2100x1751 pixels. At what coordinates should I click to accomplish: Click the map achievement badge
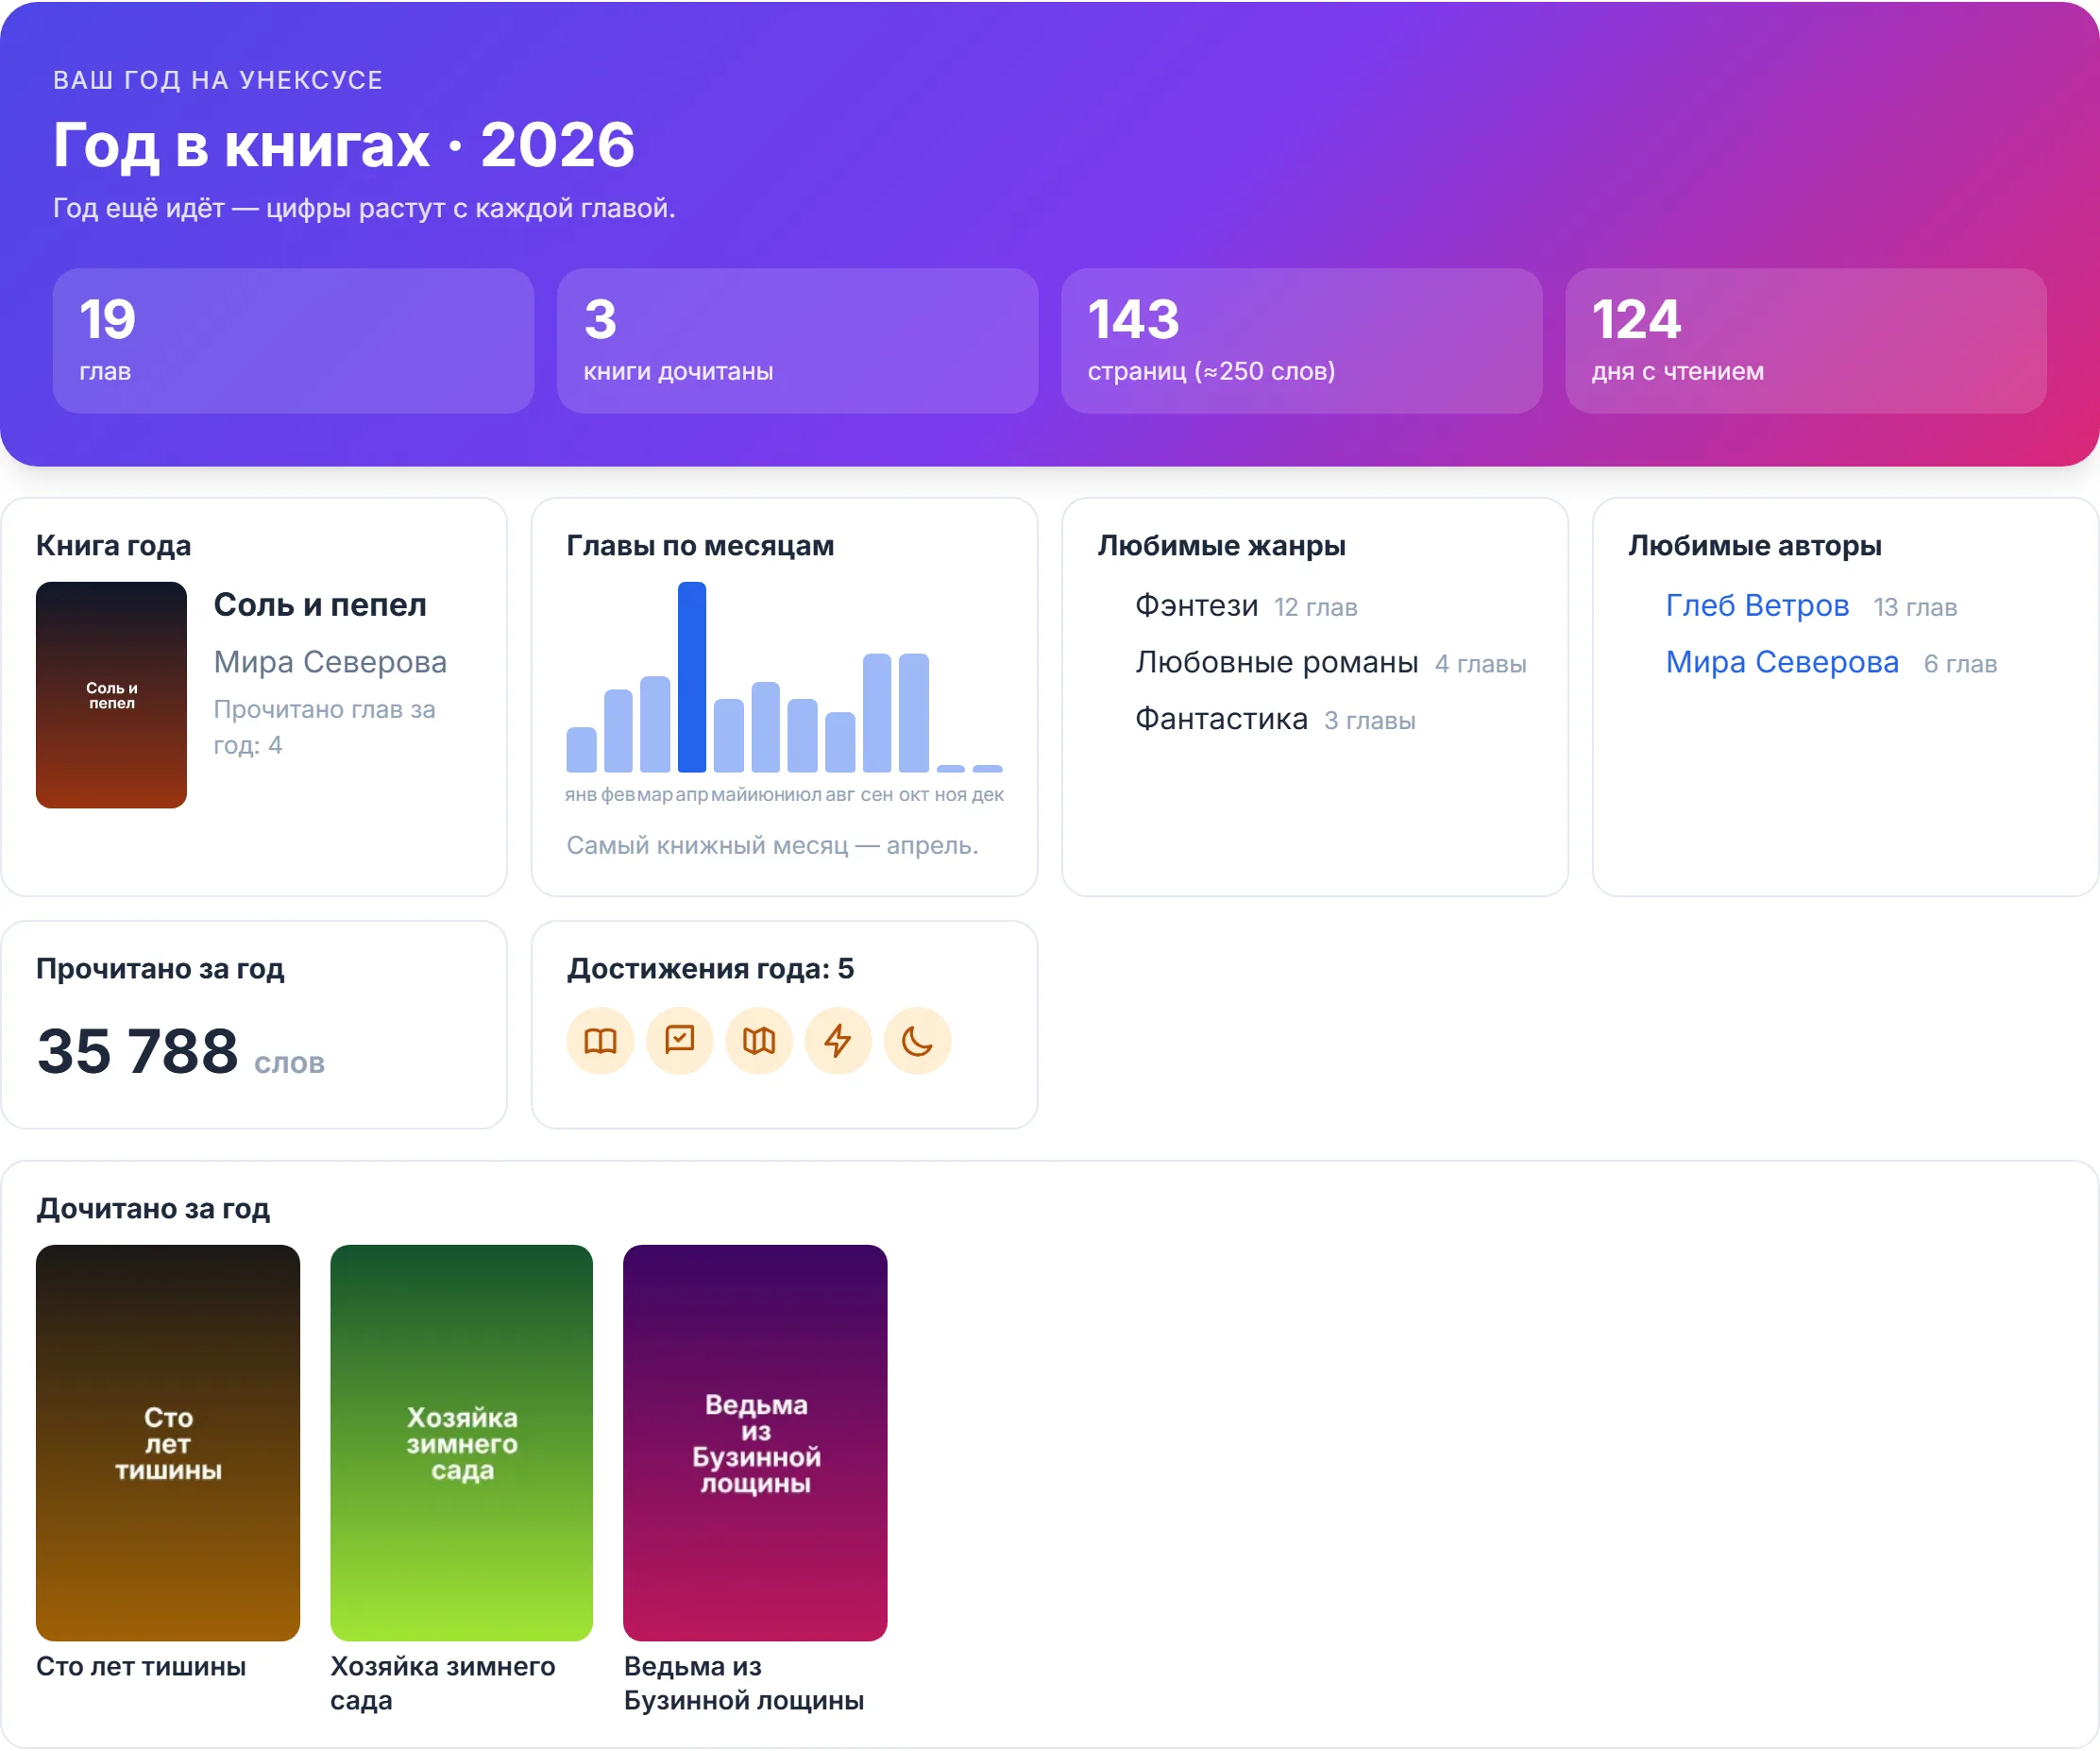[x=759, y=1041]
